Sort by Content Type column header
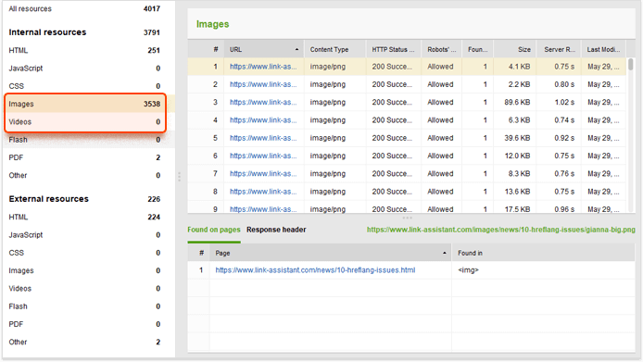Screen dimensions: 643x362 tap(335, 50)
